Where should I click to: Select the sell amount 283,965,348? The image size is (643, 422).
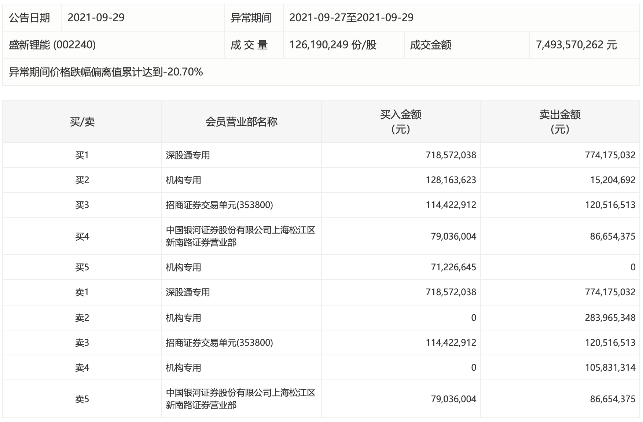click(x=610, y=318)
